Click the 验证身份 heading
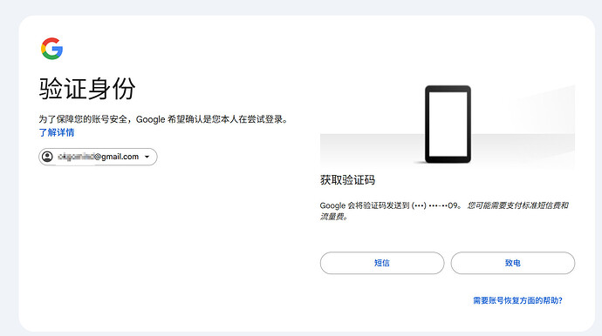This screenshot has width=602, height=336. pos(87,89)
